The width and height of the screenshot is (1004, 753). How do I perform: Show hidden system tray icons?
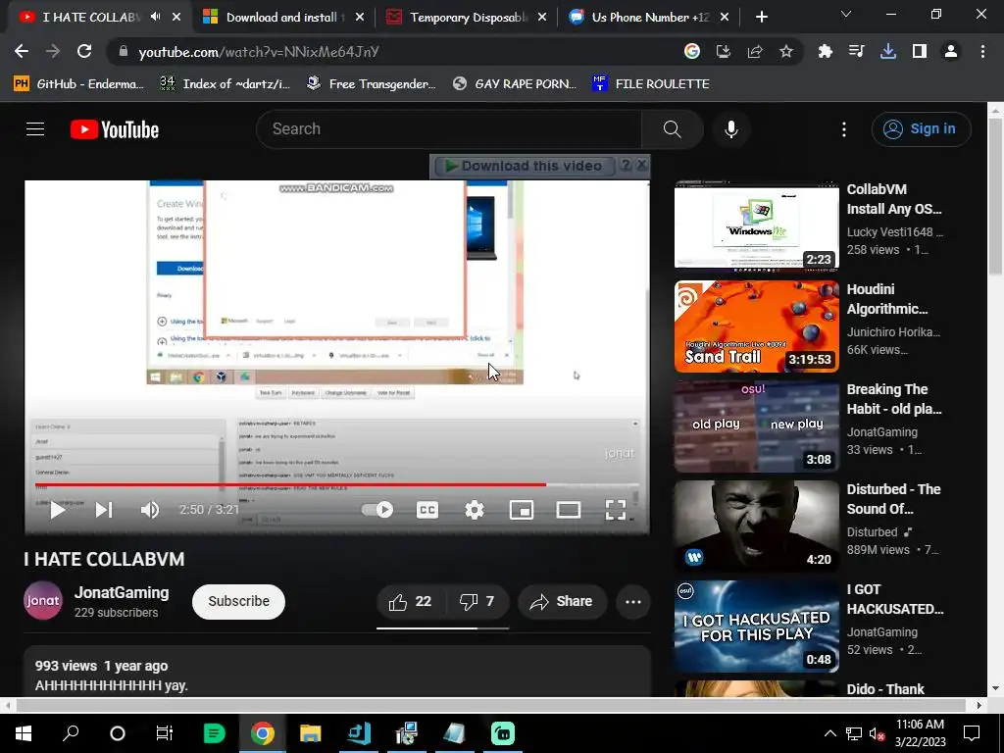(829, 733)
